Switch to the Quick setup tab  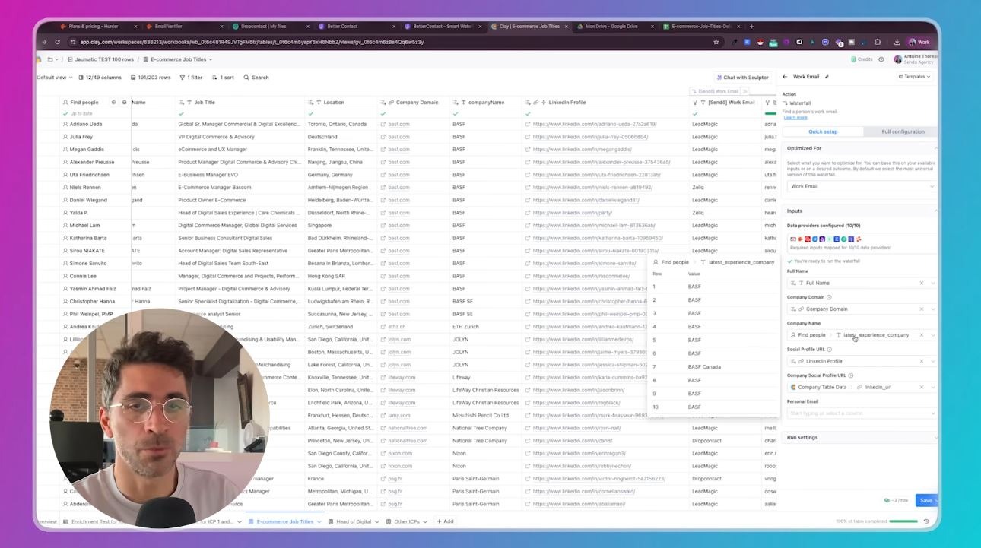822,131
